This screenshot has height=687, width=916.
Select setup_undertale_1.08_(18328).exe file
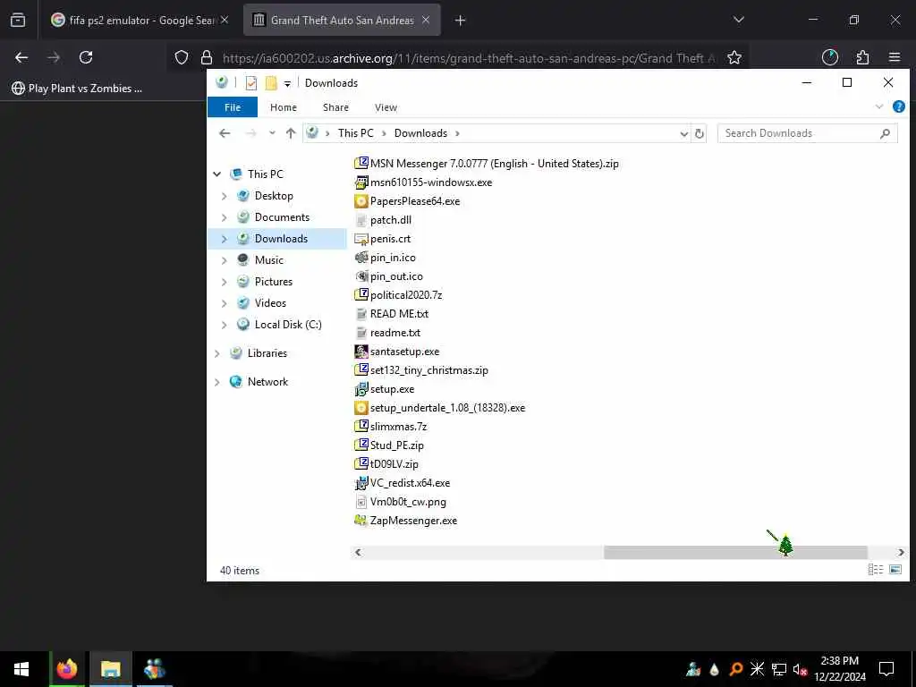tap(440, 408)
